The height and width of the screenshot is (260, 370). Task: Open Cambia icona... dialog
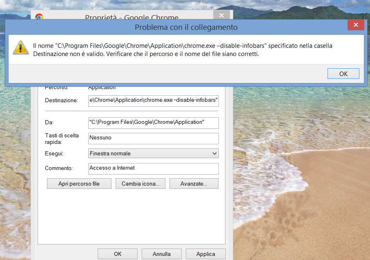click(x=140, y=184)
